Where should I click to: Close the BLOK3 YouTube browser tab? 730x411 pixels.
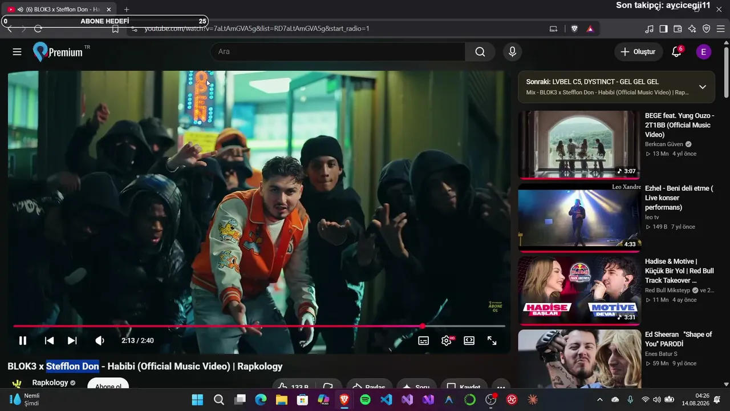(109, 10)
